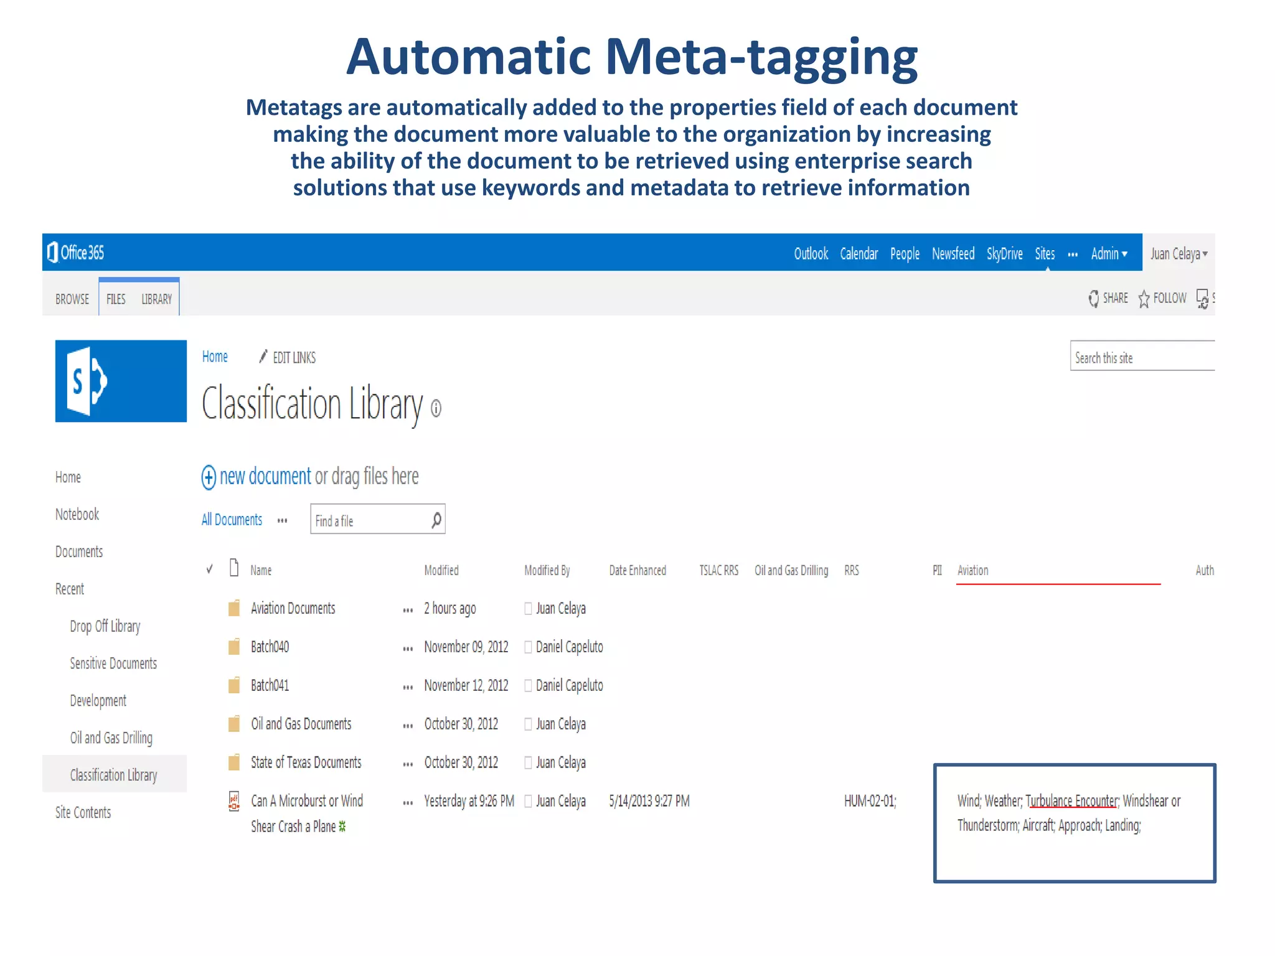Viewport: 1275px width, 956px height.
Task: Open People in the top navigation
Action: tap(905, 253)
